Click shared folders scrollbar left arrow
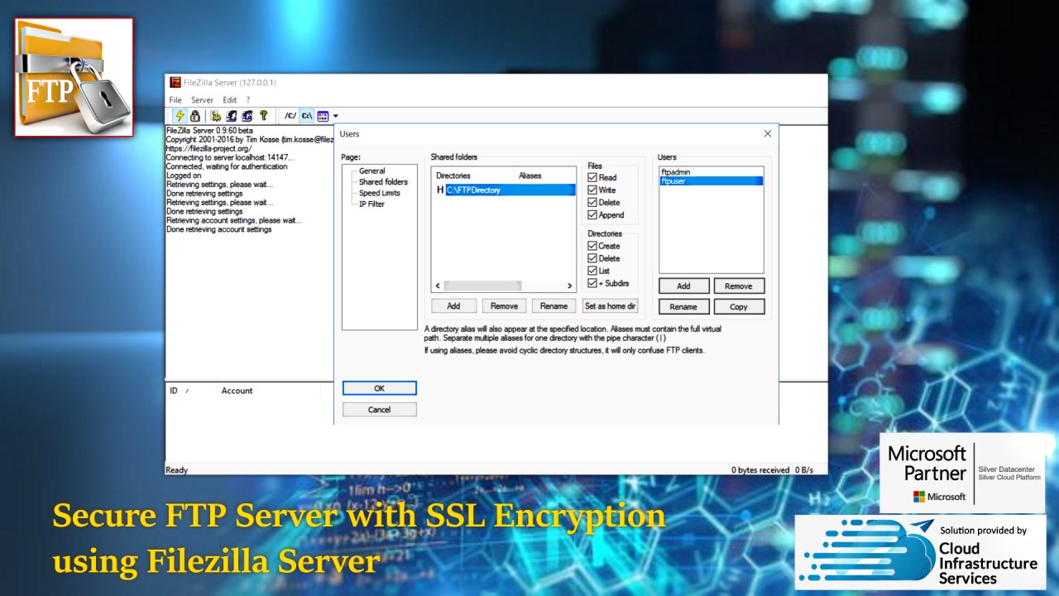Screen dimensions: 1059x596 (x=438, y=286)
